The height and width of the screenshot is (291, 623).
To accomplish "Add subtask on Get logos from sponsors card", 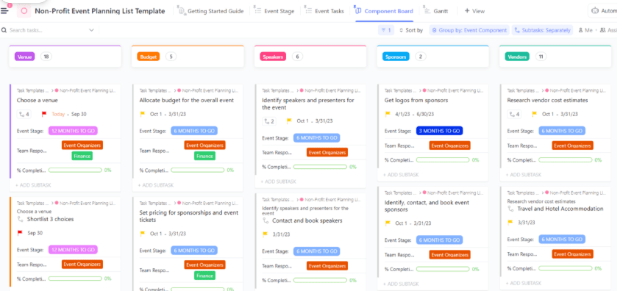I will click(401, 175).
